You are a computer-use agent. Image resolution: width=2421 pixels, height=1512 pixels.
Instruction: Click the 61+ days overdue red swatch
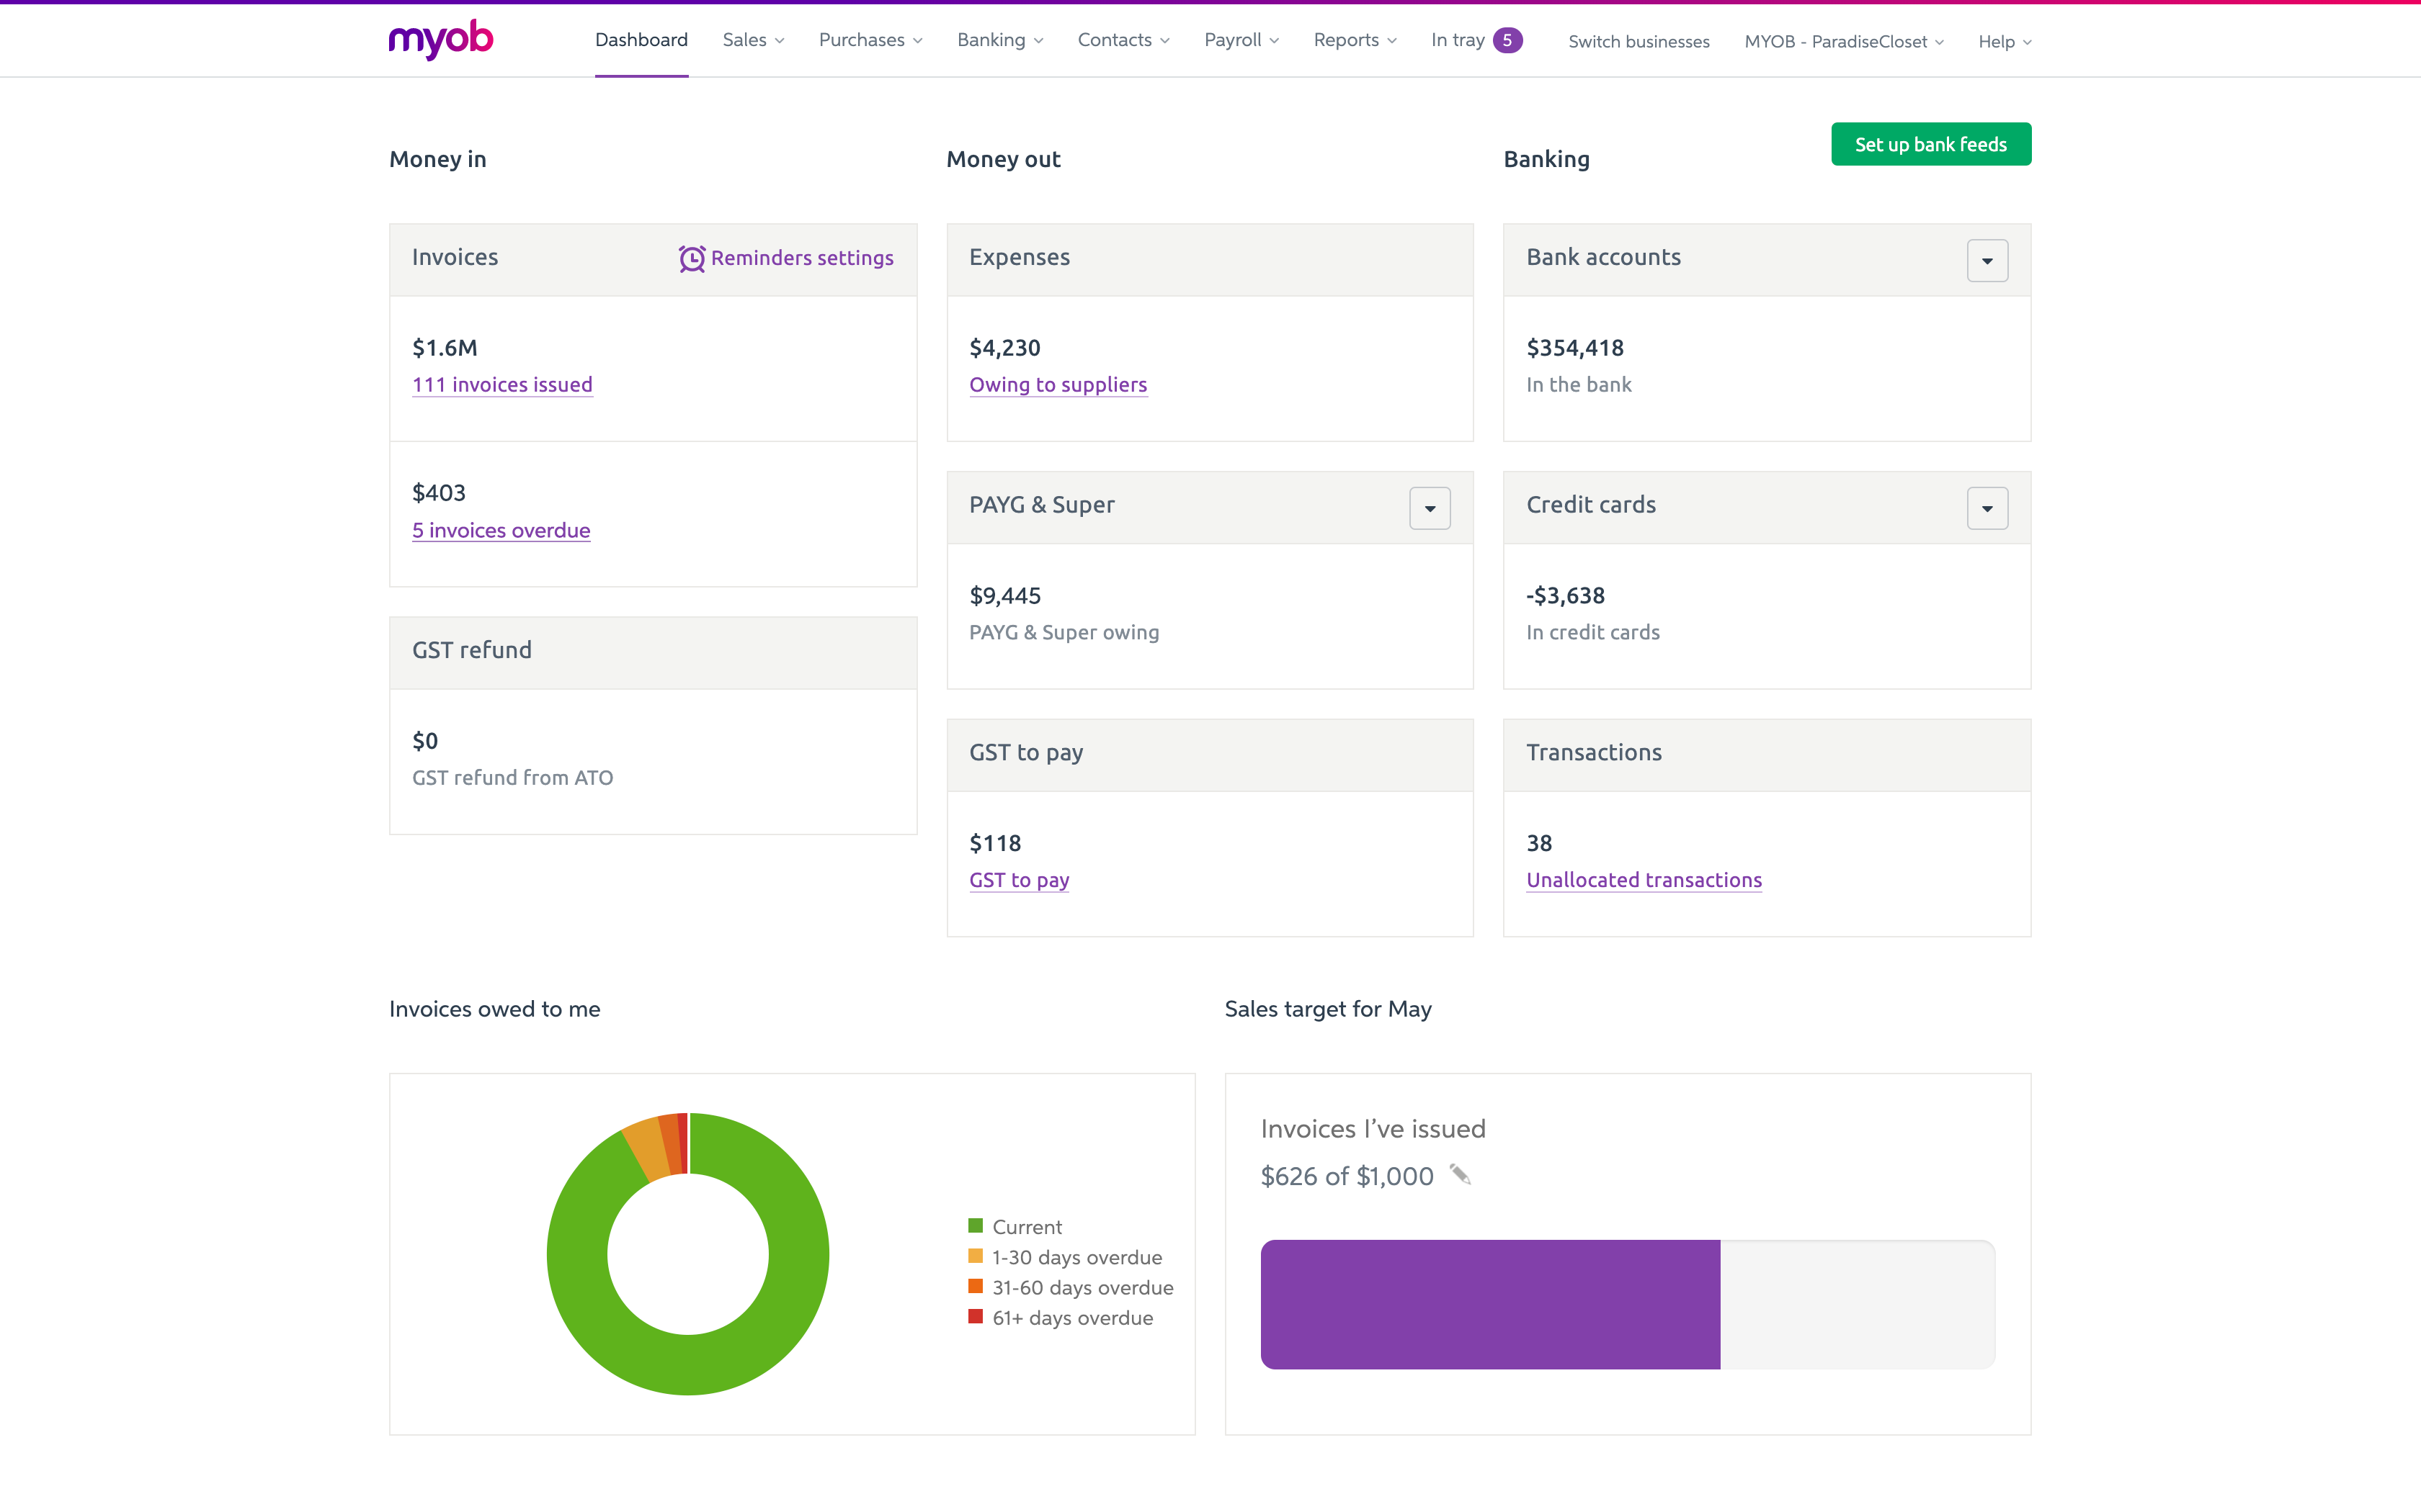[x=976, y=1317]
